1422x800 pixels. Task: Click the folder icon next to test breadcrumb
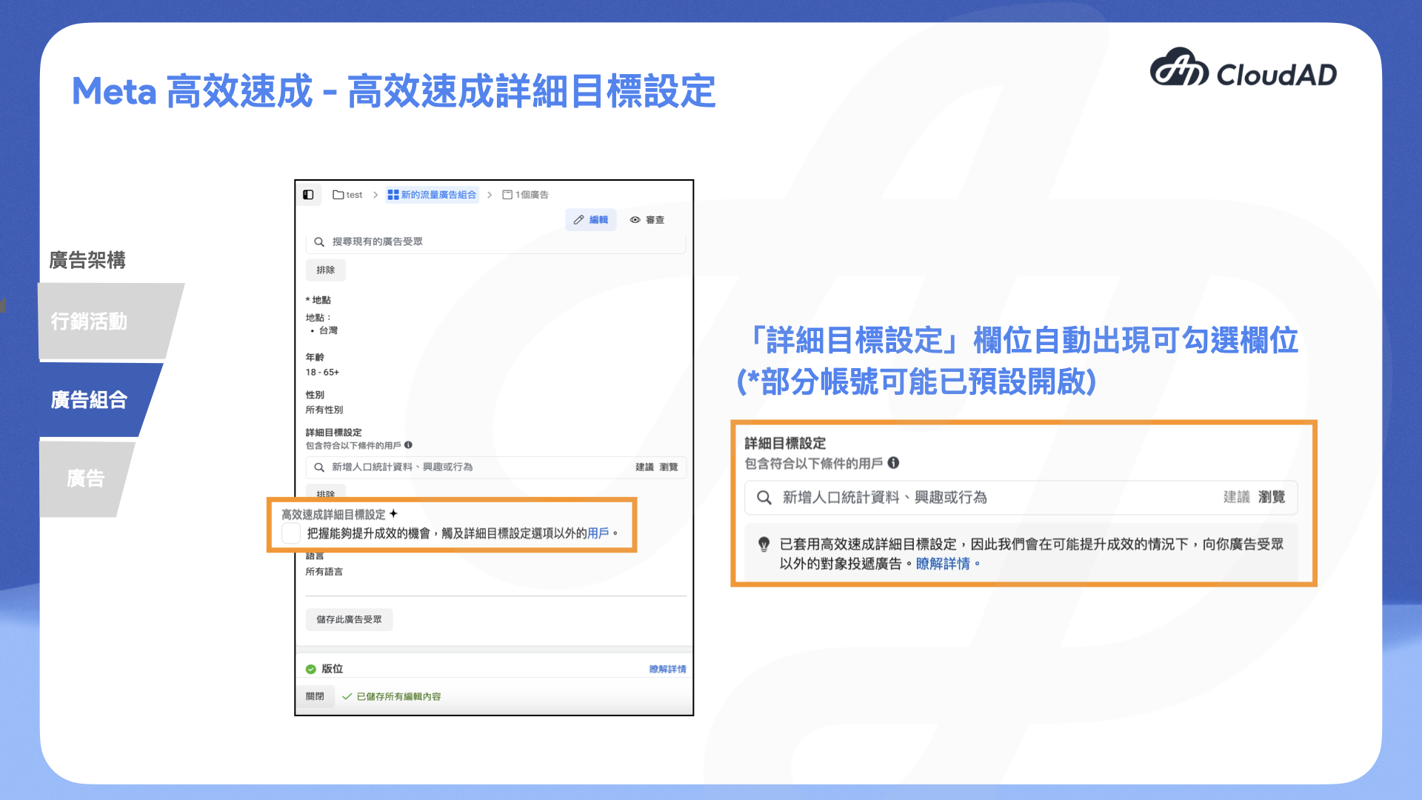point(338,194)
